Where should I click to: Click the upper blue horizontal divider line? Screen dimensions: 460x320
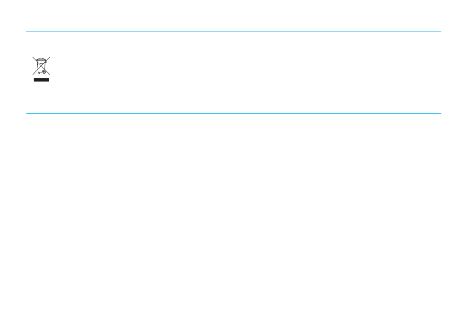tap(233, 31)
